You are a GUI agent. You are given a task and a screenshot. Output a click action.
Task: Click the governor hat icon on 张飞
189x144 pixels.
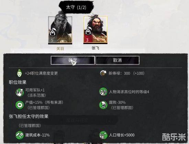[89, 31]
